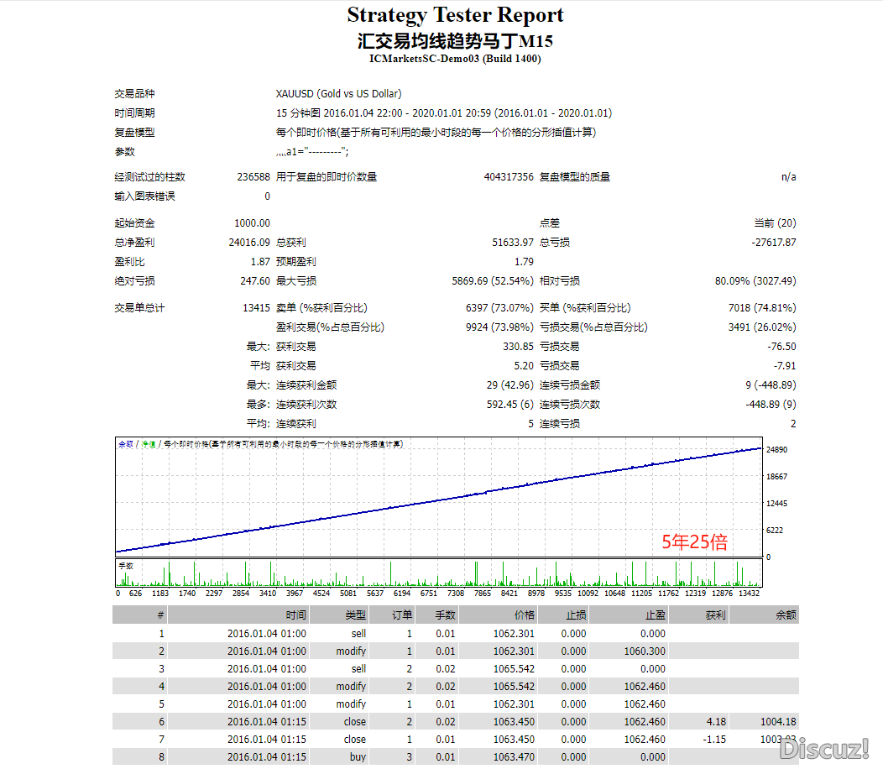Click consecutive wins value '29 (42.96)'
The width and height of the screenshot is (883, 769).
click(x=510, y=385)
